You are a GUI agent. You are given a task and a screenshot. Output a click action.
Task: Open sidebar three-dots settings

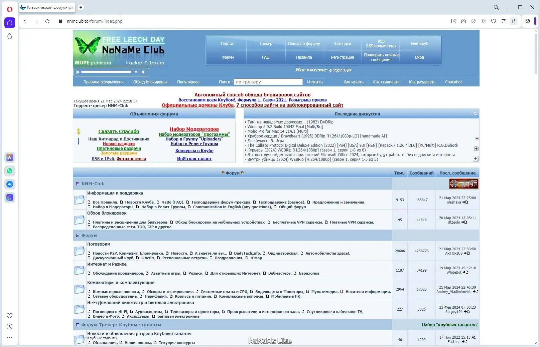tap(9, 337)
